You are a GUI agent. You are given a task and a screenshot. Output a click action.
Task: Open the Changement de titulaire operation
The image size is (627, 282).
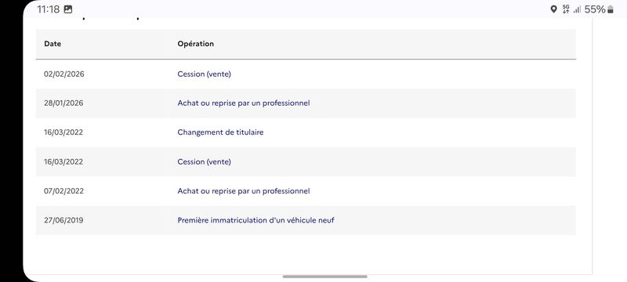tap(220, 132)
